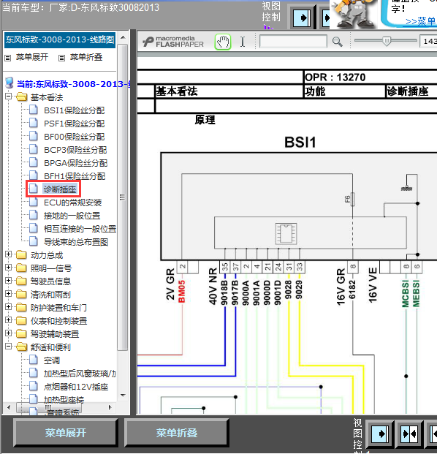Click the 当前:东风标致-3008-2013 root node
Image resolution: width=437 pixels, height=454 pixels.
[74, 84]
